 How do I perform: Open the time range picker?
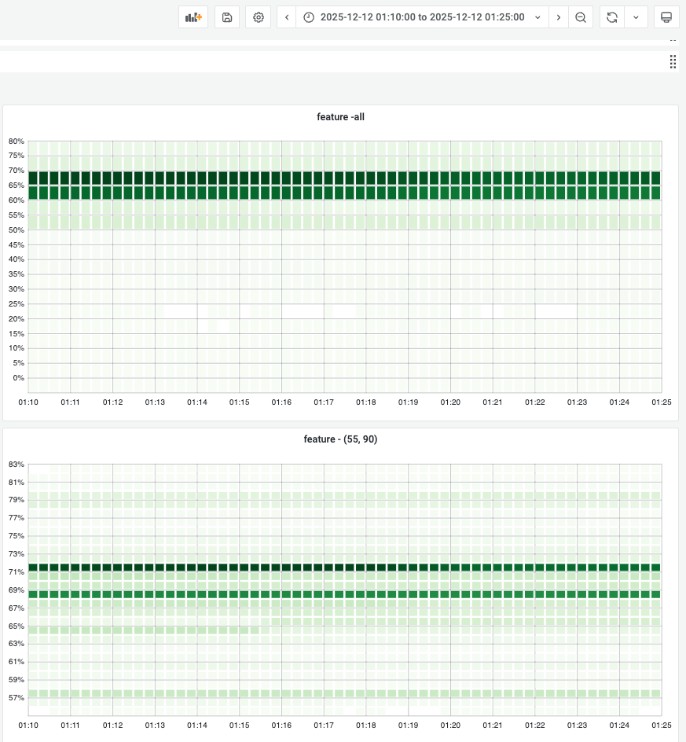(422, 17)
